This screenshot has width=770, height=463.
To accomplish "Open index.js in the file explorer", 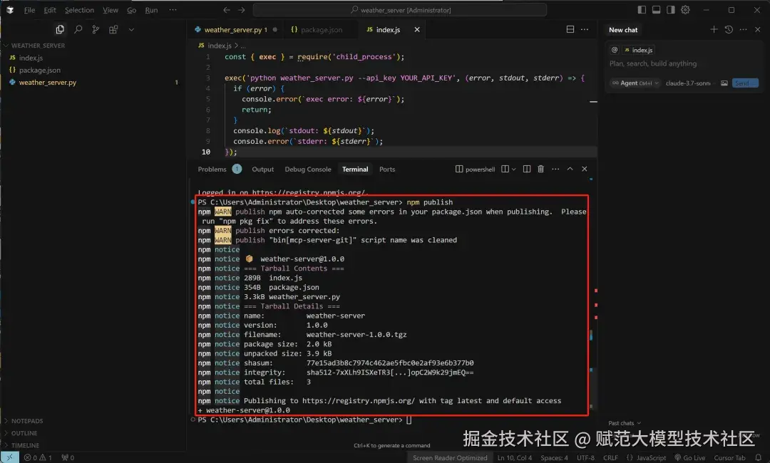I will 31,58.
